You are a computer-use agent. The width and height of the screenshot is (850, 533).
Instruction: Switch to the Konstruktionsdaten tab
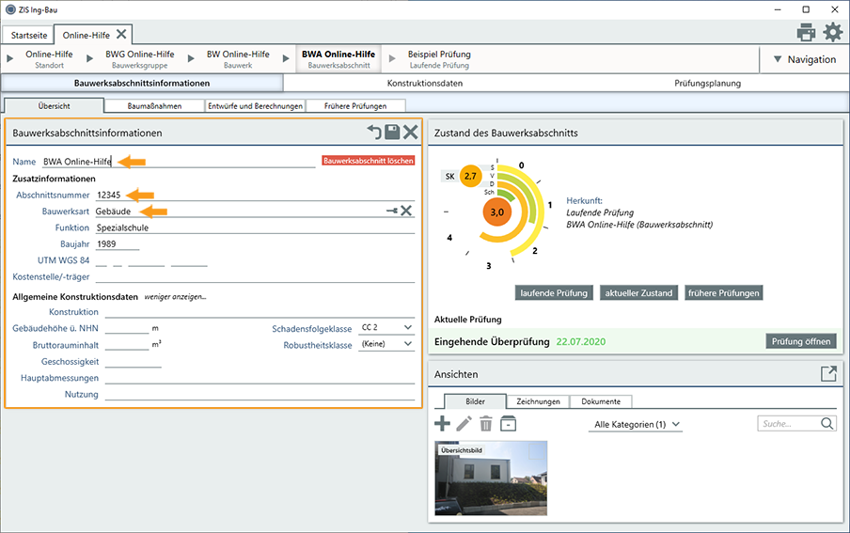pos(424,83)
